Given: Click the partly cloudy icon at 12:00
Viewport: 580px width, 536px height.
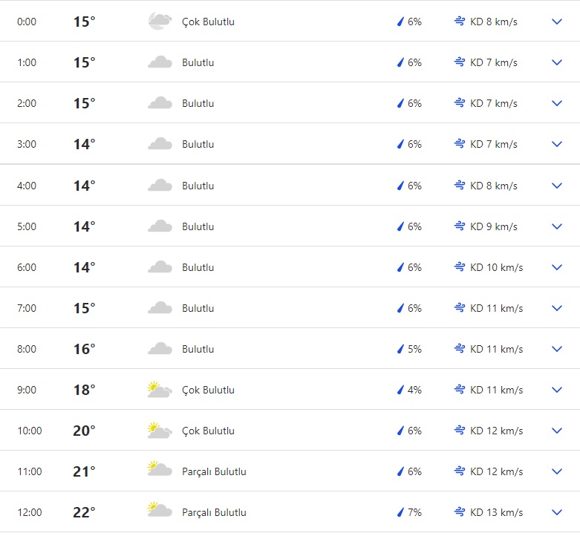Looking at the screenshot, I should (160, 512).
